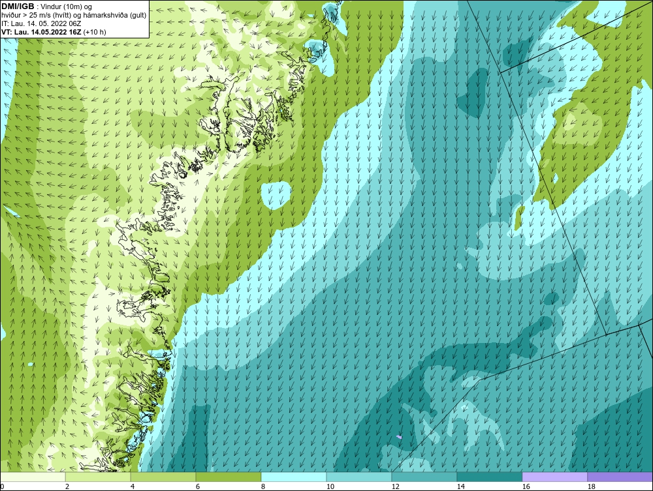Click the 0–2 m/s pale cream legend swatch
Screen dimensions: 653x491
[x=33, y=477]
